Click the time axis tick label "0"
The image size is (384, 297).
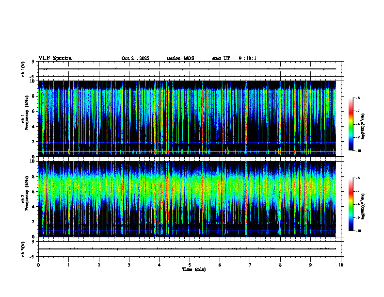(x=38, y=265)
